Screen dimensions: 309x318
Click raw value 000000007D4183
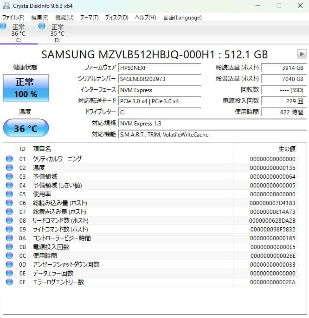272,203
